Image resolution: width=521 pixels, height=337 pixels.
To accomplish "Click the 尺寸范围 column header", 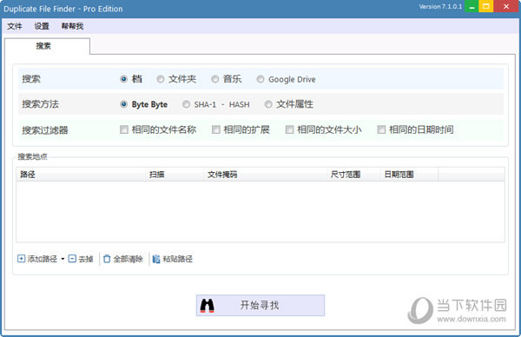I will (353, 175).
